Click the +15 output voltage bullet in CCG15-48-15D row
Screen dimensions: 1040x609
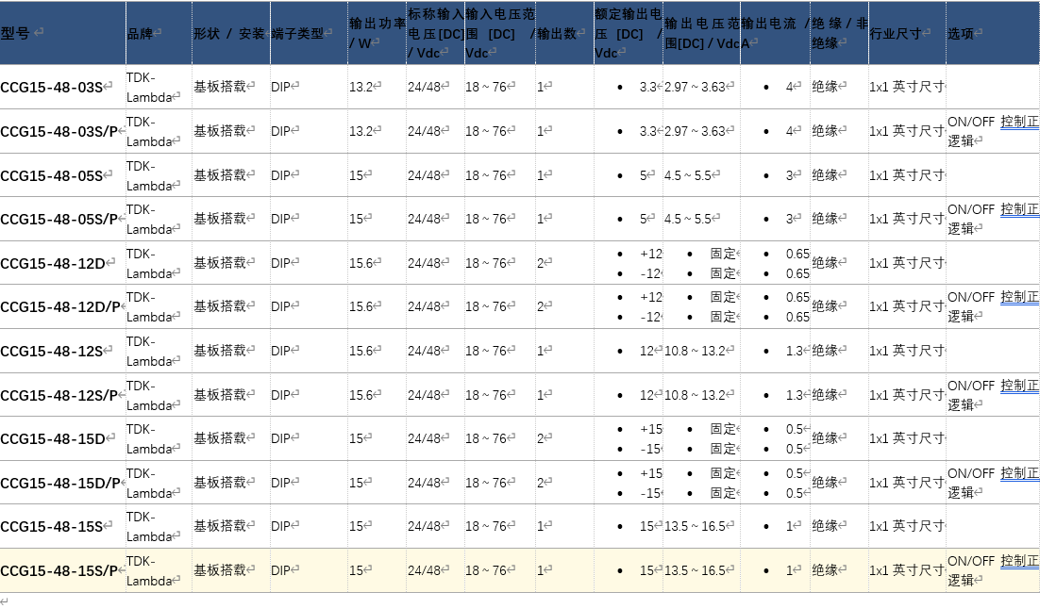point(650,429)
